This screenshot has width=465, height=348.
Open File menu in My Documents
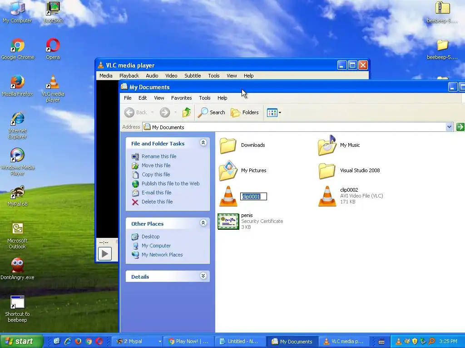pyautogui.click(x=128, y=98)
